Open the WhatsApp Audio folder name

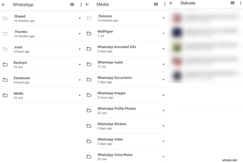click(x=110, y=62)
